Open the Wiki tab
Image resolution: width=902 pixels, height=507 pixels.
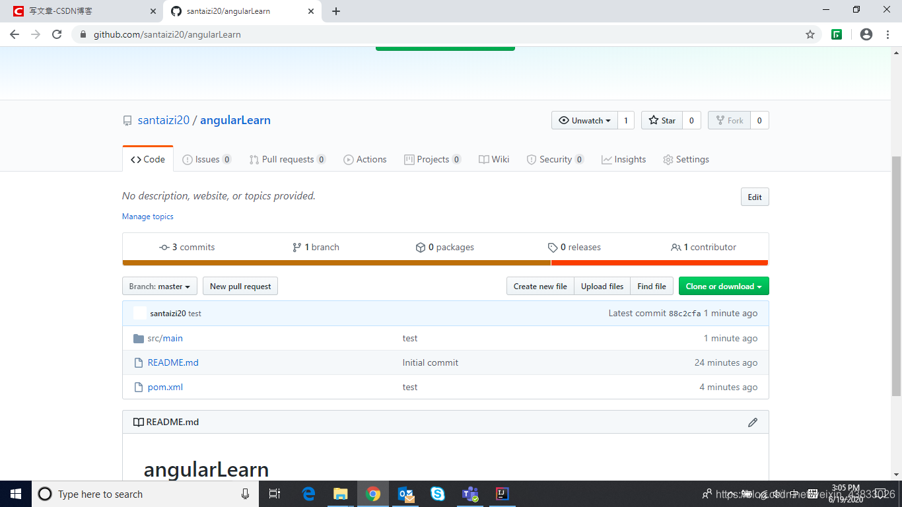(494, 159)
